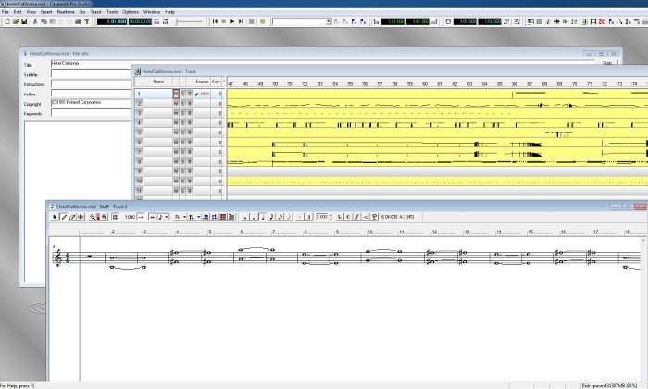Image resolution: width=648 pixels, height=389 pixels.
Task: Arm track 8 with its R button
Action: click(x=190, y=162)
